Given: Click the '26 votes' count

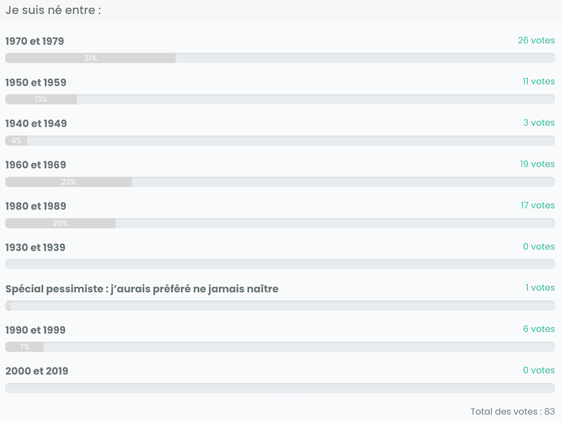Looking at the screenshot, I should coord(536,41).
